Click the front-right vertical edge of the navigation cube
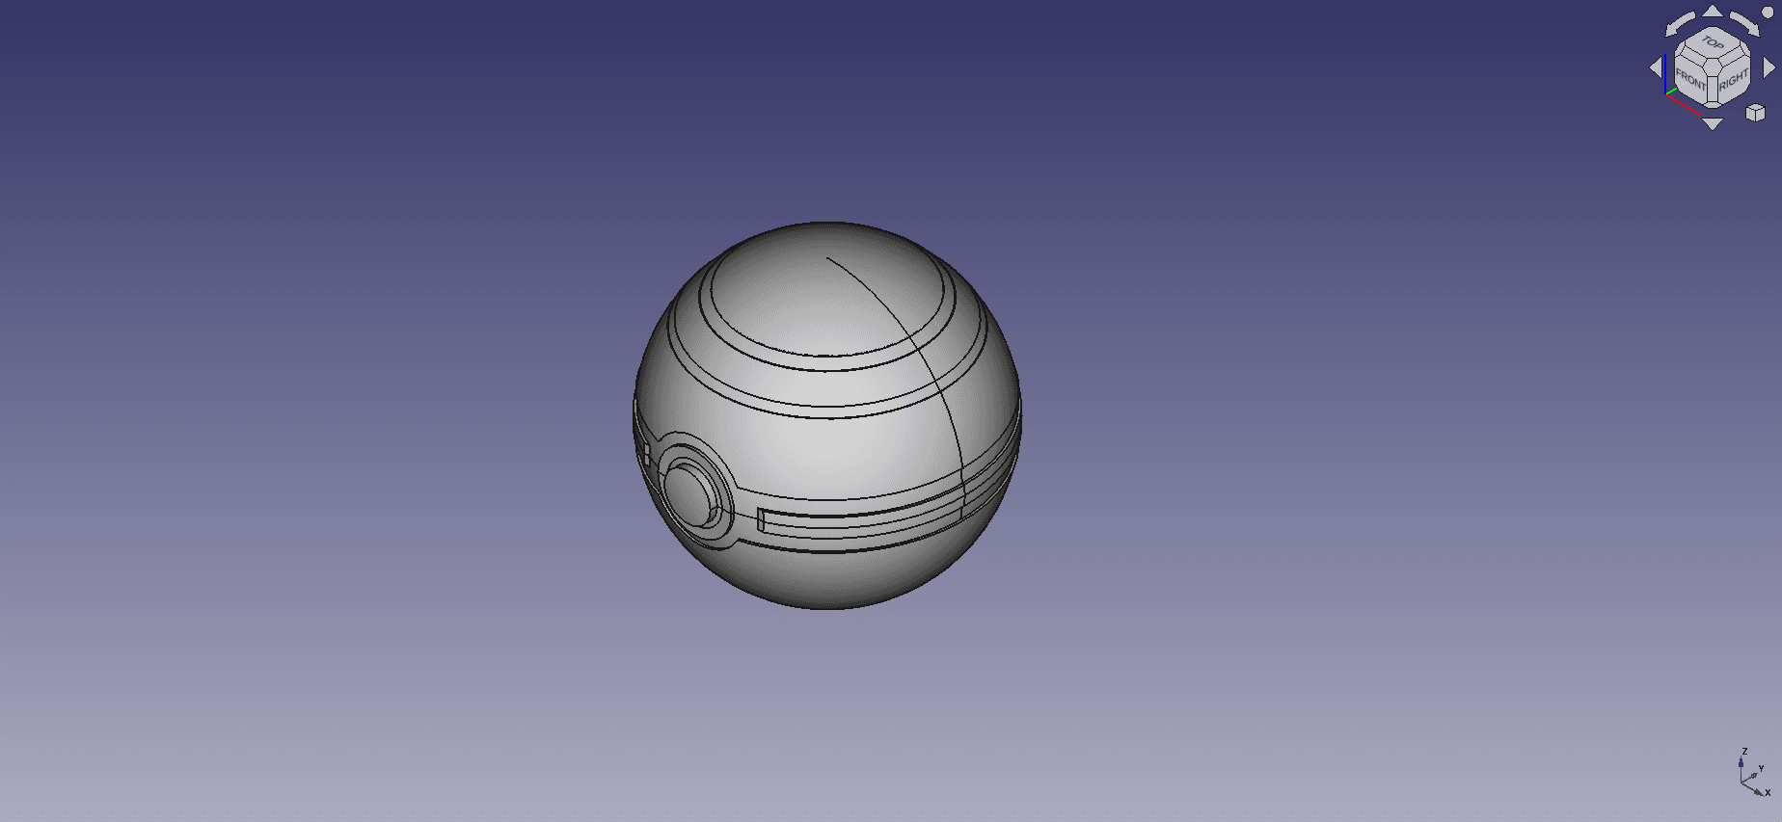The width and height of the screenshot is (1782, 822). click(x=1713, y=87)
